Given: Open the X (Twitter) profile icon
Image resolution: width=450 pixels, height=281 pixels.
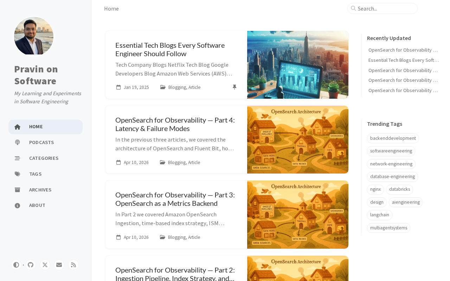Looking at the screenshot, I should 45,265.
